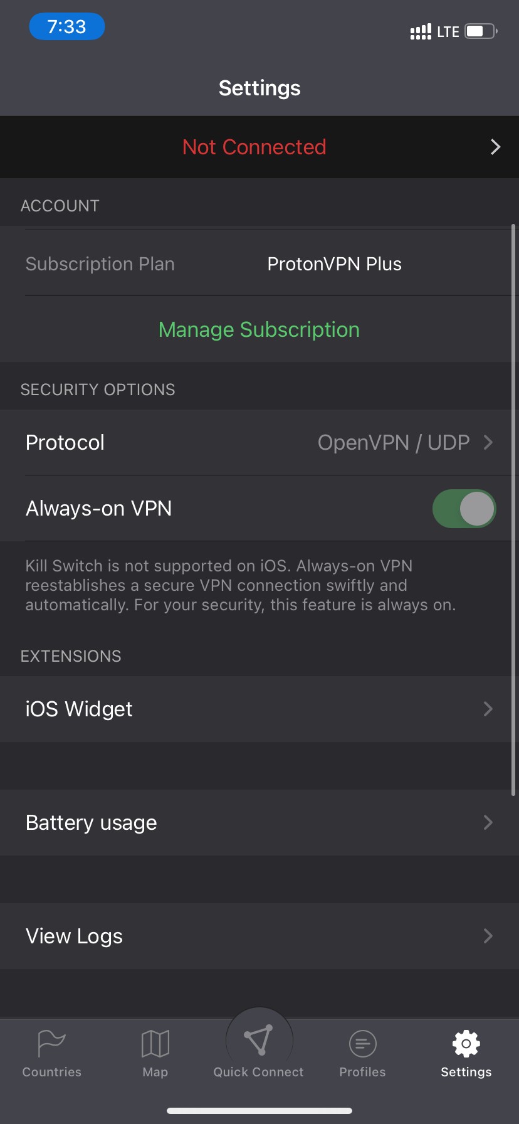Image resolution: width=519 pixels, height=1124 pixels.
Task: Open View Logs
Action: point(259,936)
